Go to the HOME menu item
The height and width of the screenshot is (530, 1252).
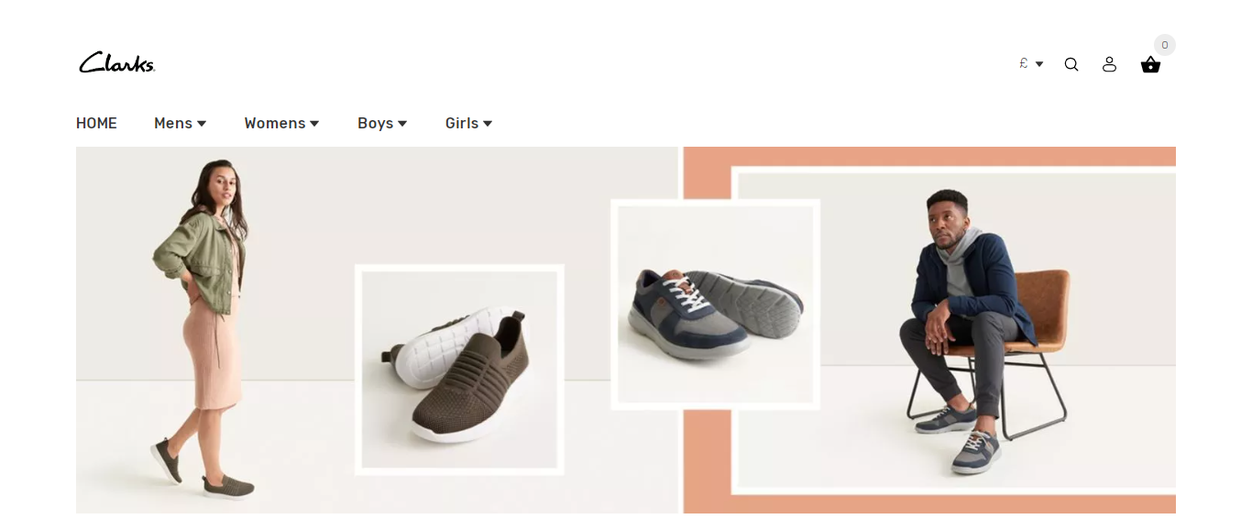click(x=96, y=123)
